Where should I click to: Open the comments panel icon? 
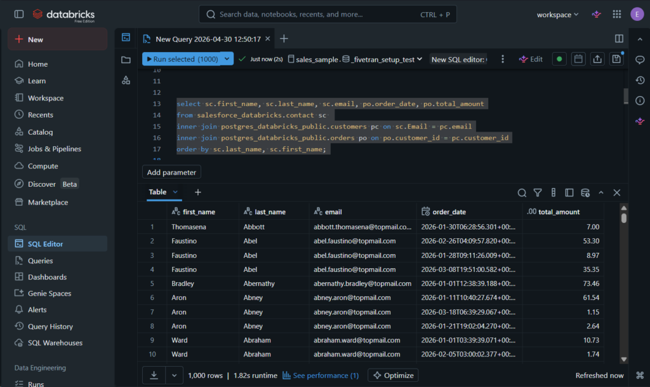640,60
